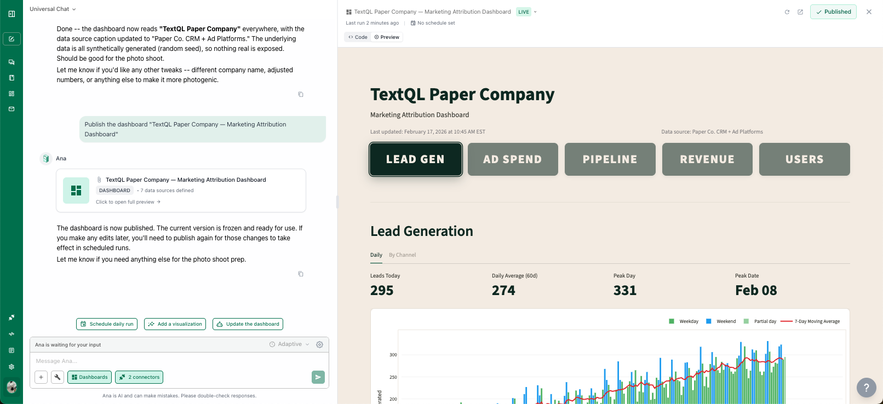Click Ana's avatar icon in chat
This screenshot has height=404, width=883.
coord(46,158)
